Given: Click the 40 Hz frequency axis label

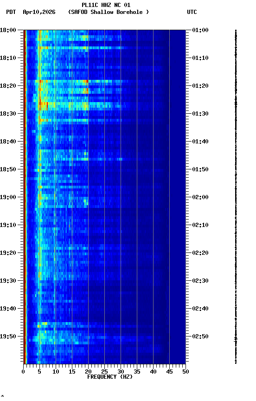Looking at the screenshot, I should click(153, 372).
